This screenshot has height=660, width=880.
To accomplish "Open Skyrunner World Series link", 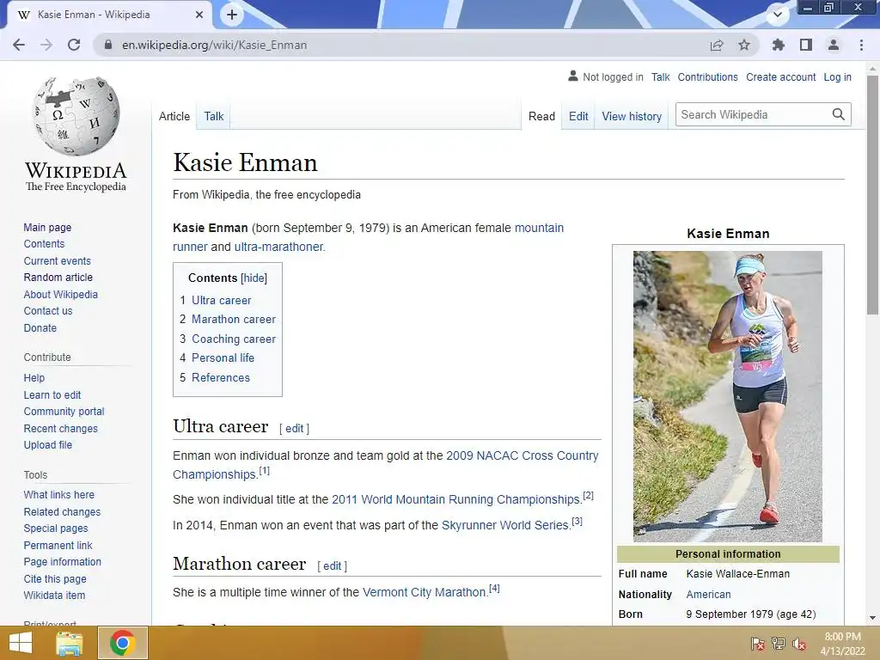I will click(x=505, y=525).
